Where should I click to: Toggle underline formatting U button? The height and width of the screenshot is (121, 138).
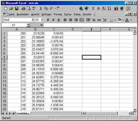(58, 20)
